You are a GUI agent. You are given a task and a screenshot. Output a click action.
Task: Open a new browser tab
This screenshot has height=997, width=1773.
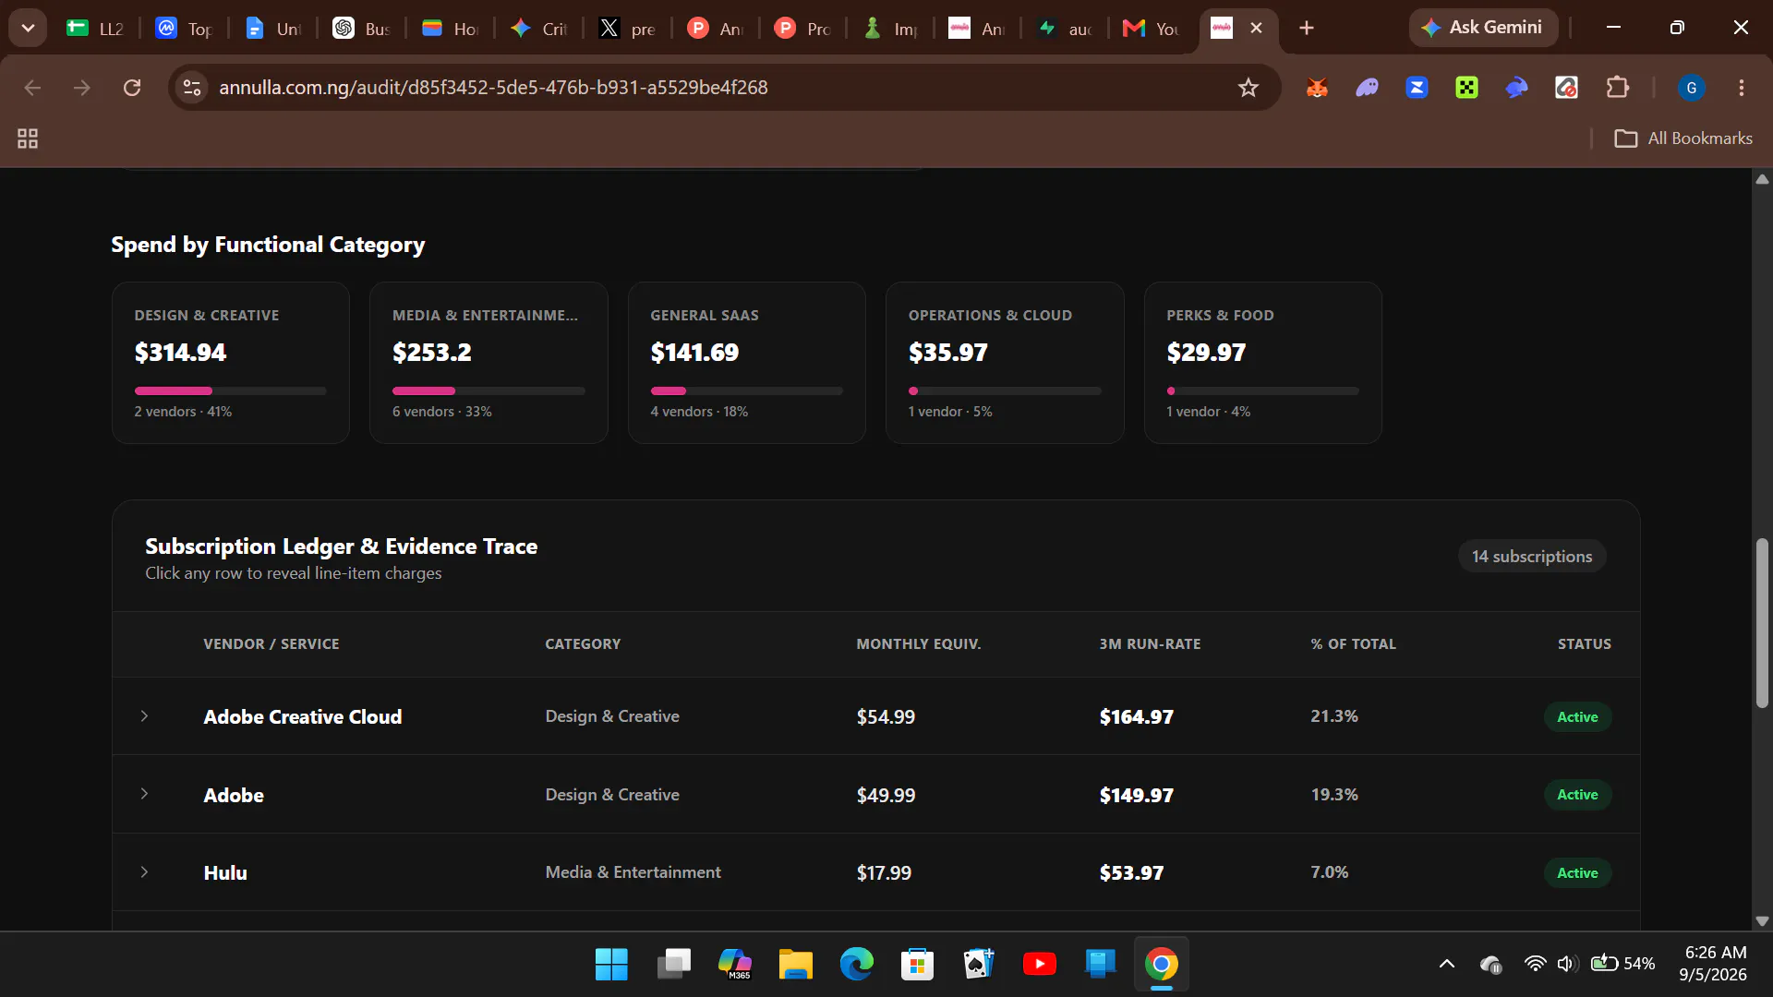pos(1306,28)
